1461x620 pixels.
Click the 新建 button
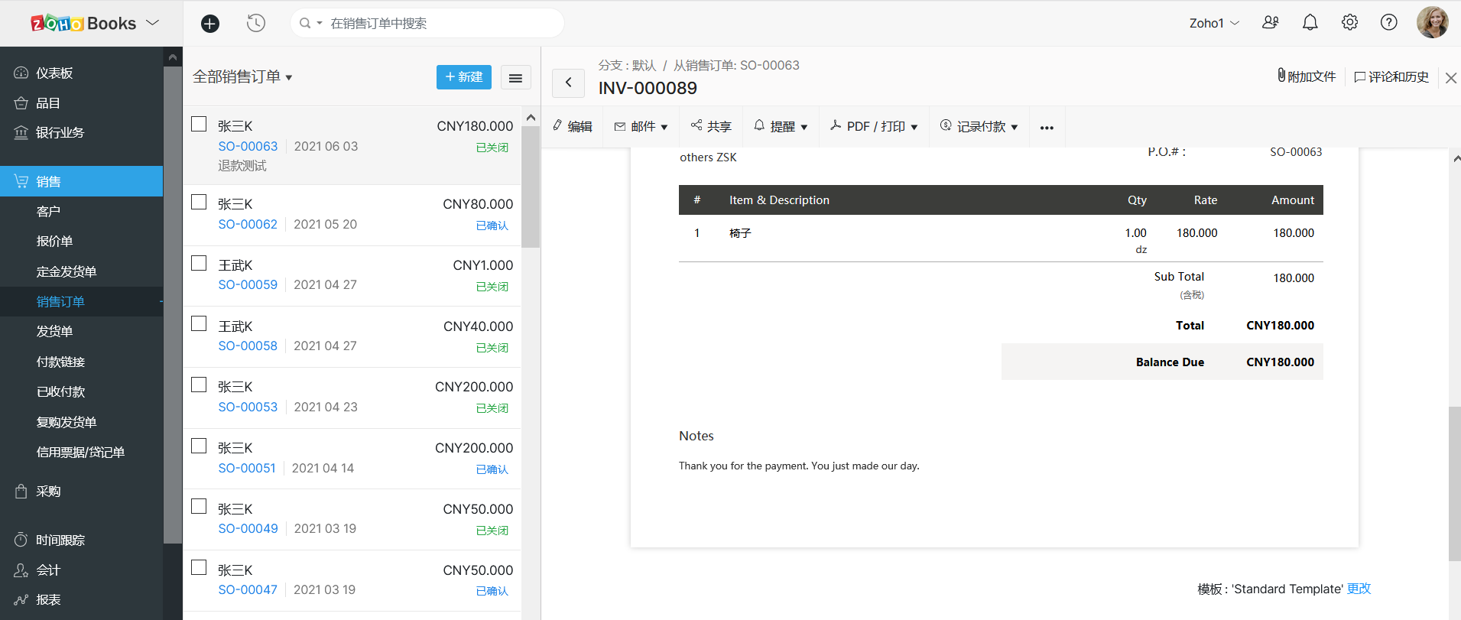(x=463, y=77)
